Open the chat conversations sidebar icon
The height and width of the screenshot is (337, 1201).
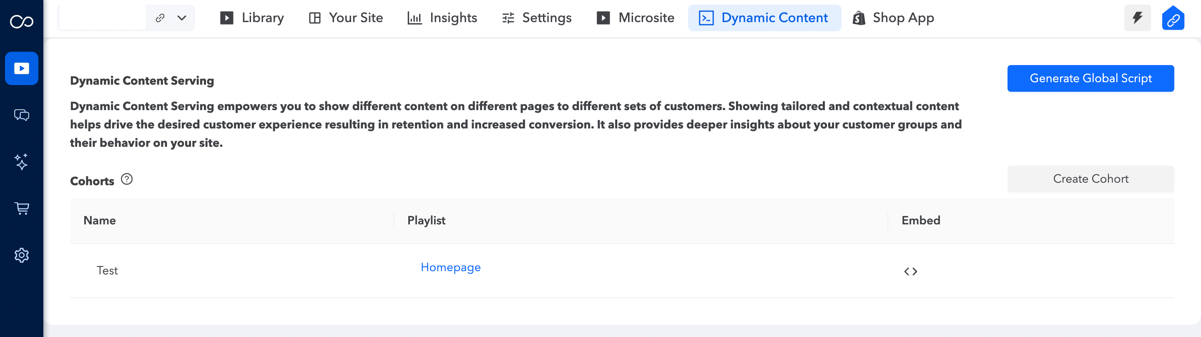tap(21, 115)
